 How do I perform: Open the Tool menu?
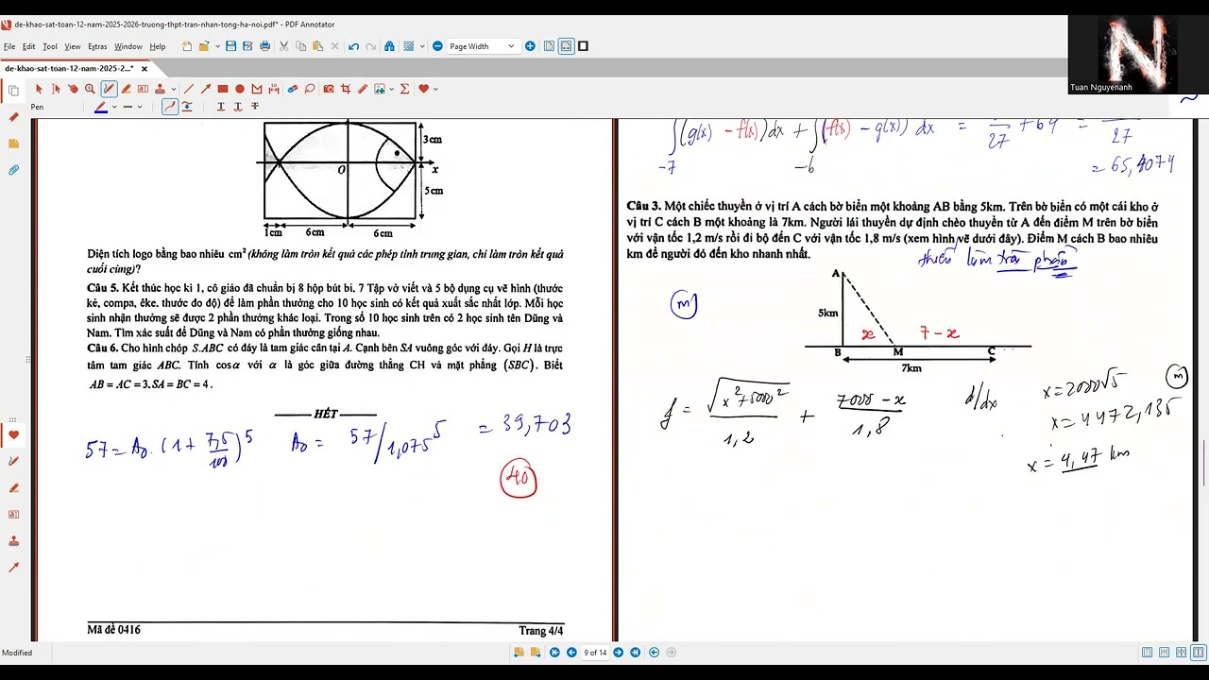[50, 46]
